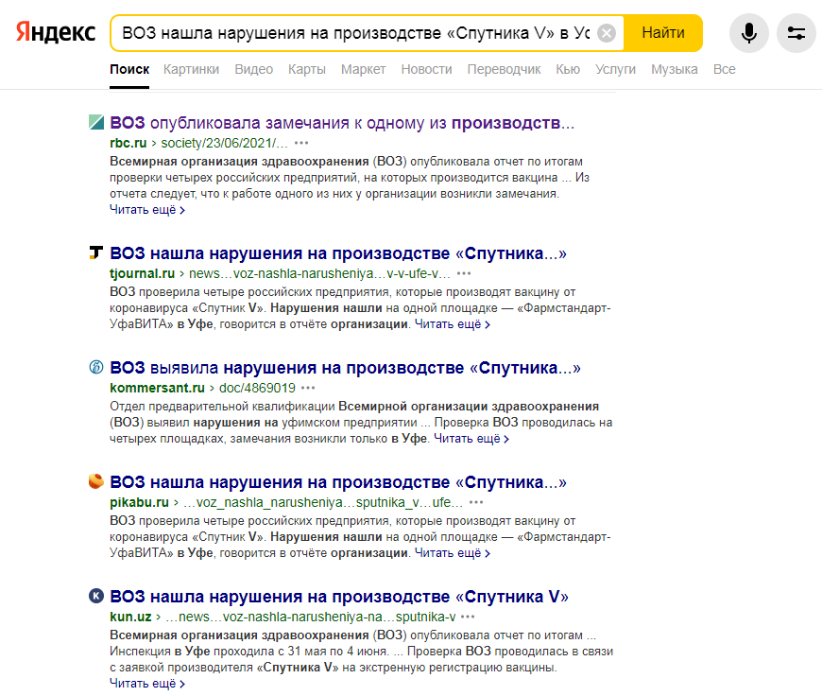Click the kun.uz favicon icon
Image resolution: width=822 pixels, height=696 pixels.
pos(95,597)
